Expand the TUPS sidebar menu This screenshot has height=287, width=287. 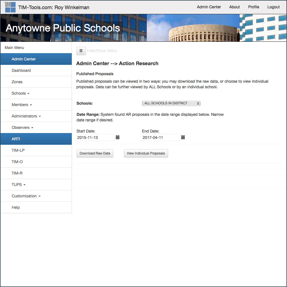click(36, 185)
